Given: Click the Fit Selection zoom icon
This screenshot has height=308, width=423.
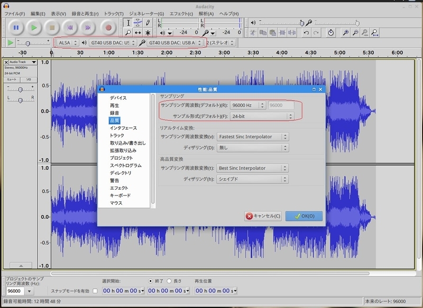Looking at the screenshot, I should point(365,33).
